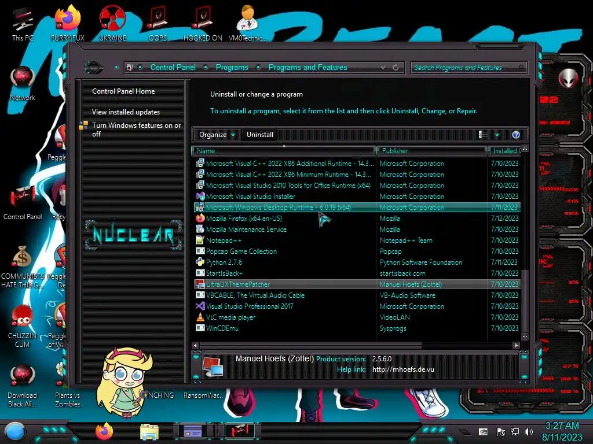Go to Programs breadcrumb
Screen dimensions: 593x444
(x=232, y=67)
